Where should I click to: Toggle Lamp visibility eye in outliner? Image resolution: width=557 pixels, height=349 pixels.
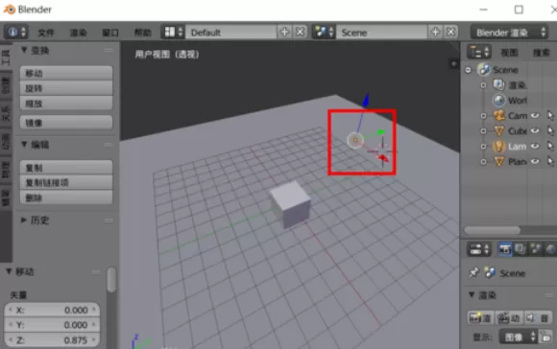[535, 146]
